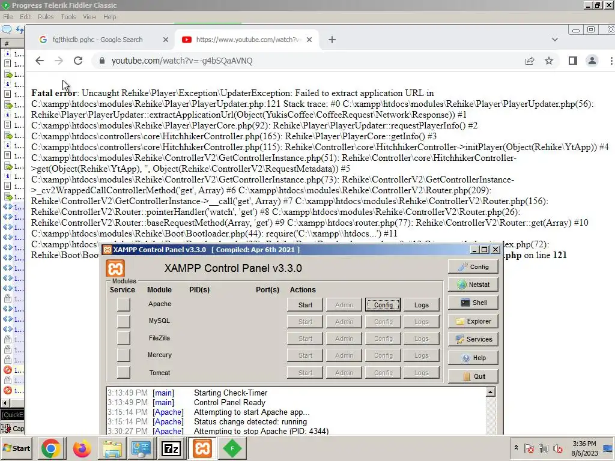Open Services from XAMPP panel
The height and width of the screenshot is (461, 615).
coord(473,339)
